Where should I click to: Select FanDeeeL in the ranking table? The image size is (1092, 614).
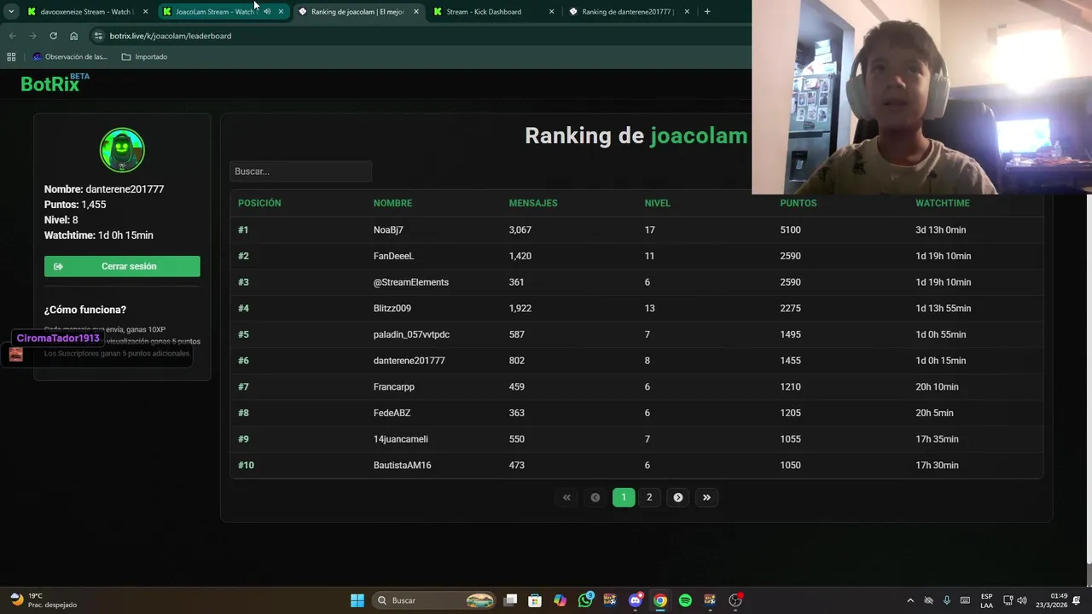click(x=393, y=256)
